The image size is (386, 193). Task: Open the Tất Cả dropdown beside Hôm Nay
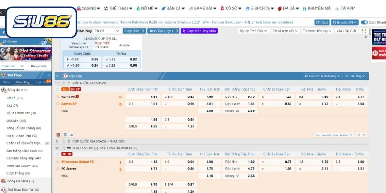tap(107, 31)
